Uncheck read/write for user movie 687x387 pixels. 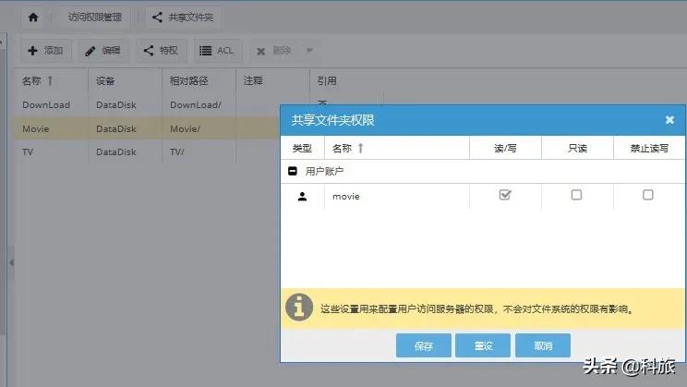[505, 195]
